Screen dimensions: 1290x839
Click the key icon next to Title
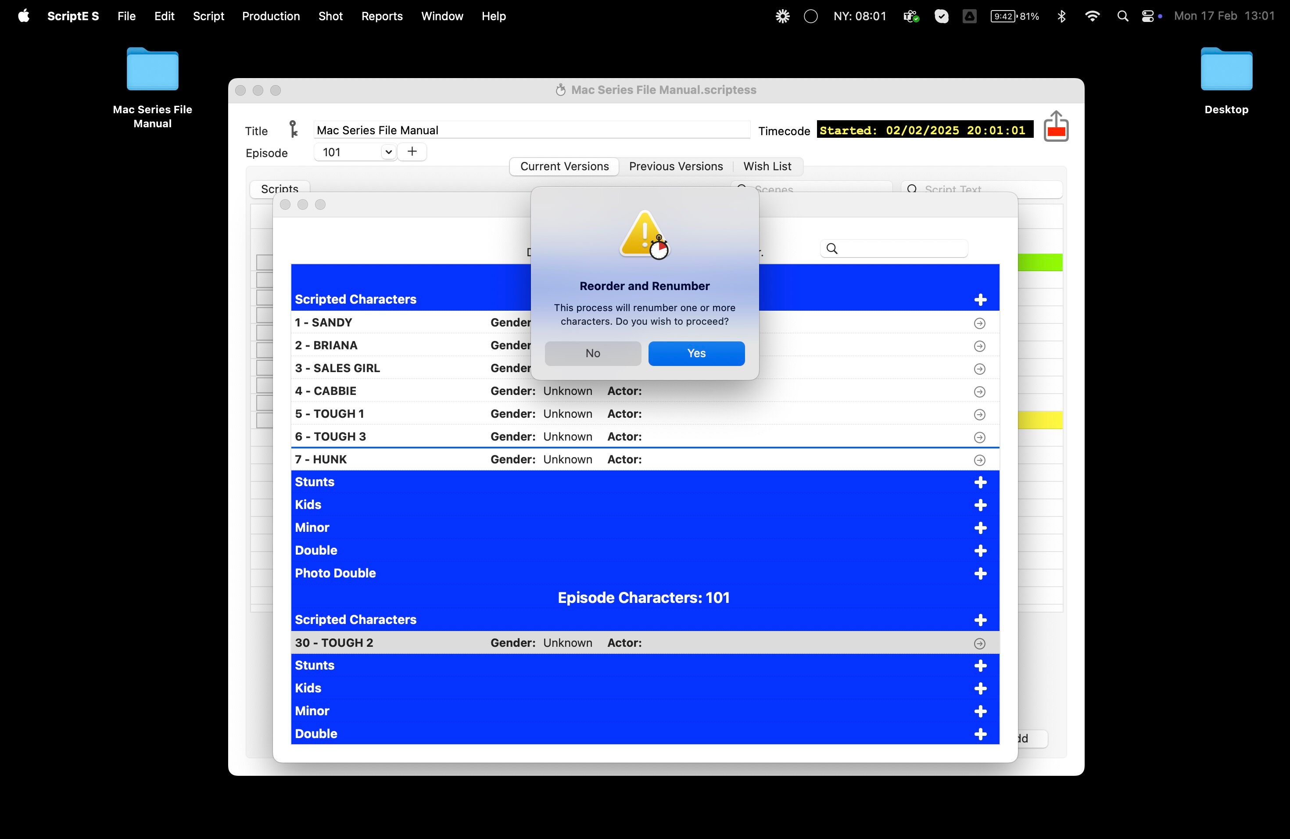(293, 129)
